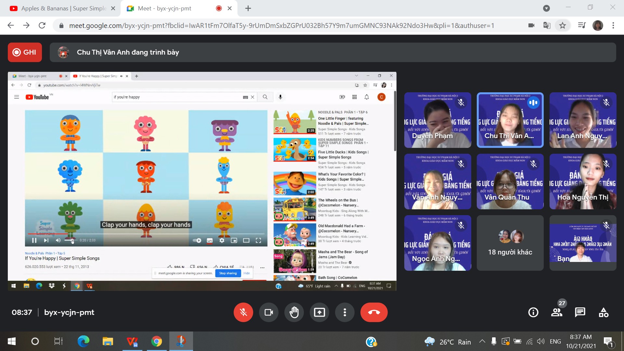
Task: Click the address bar URL field
Action: point(281,25)
